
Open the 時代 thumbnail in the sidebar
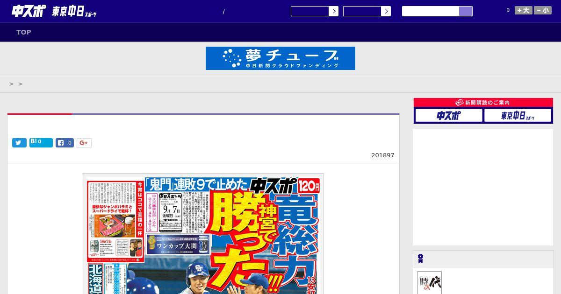pos(430,283)
